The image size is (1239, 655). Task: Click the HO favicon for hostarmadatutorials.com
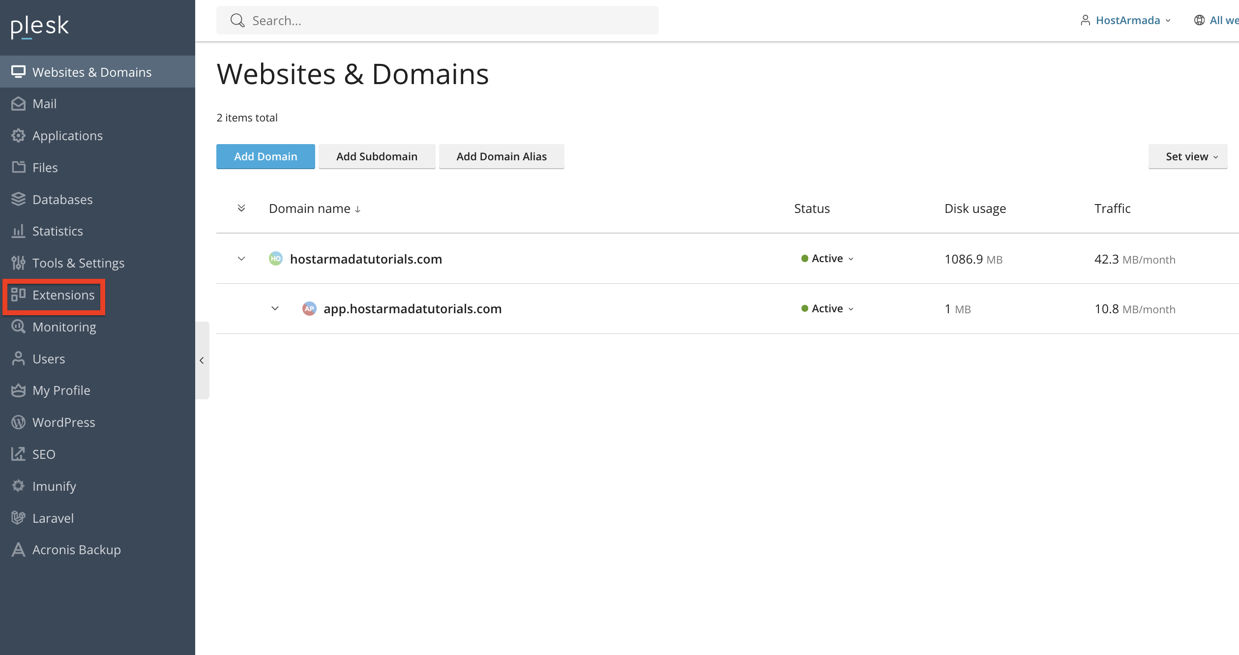[x=276, y=259]
